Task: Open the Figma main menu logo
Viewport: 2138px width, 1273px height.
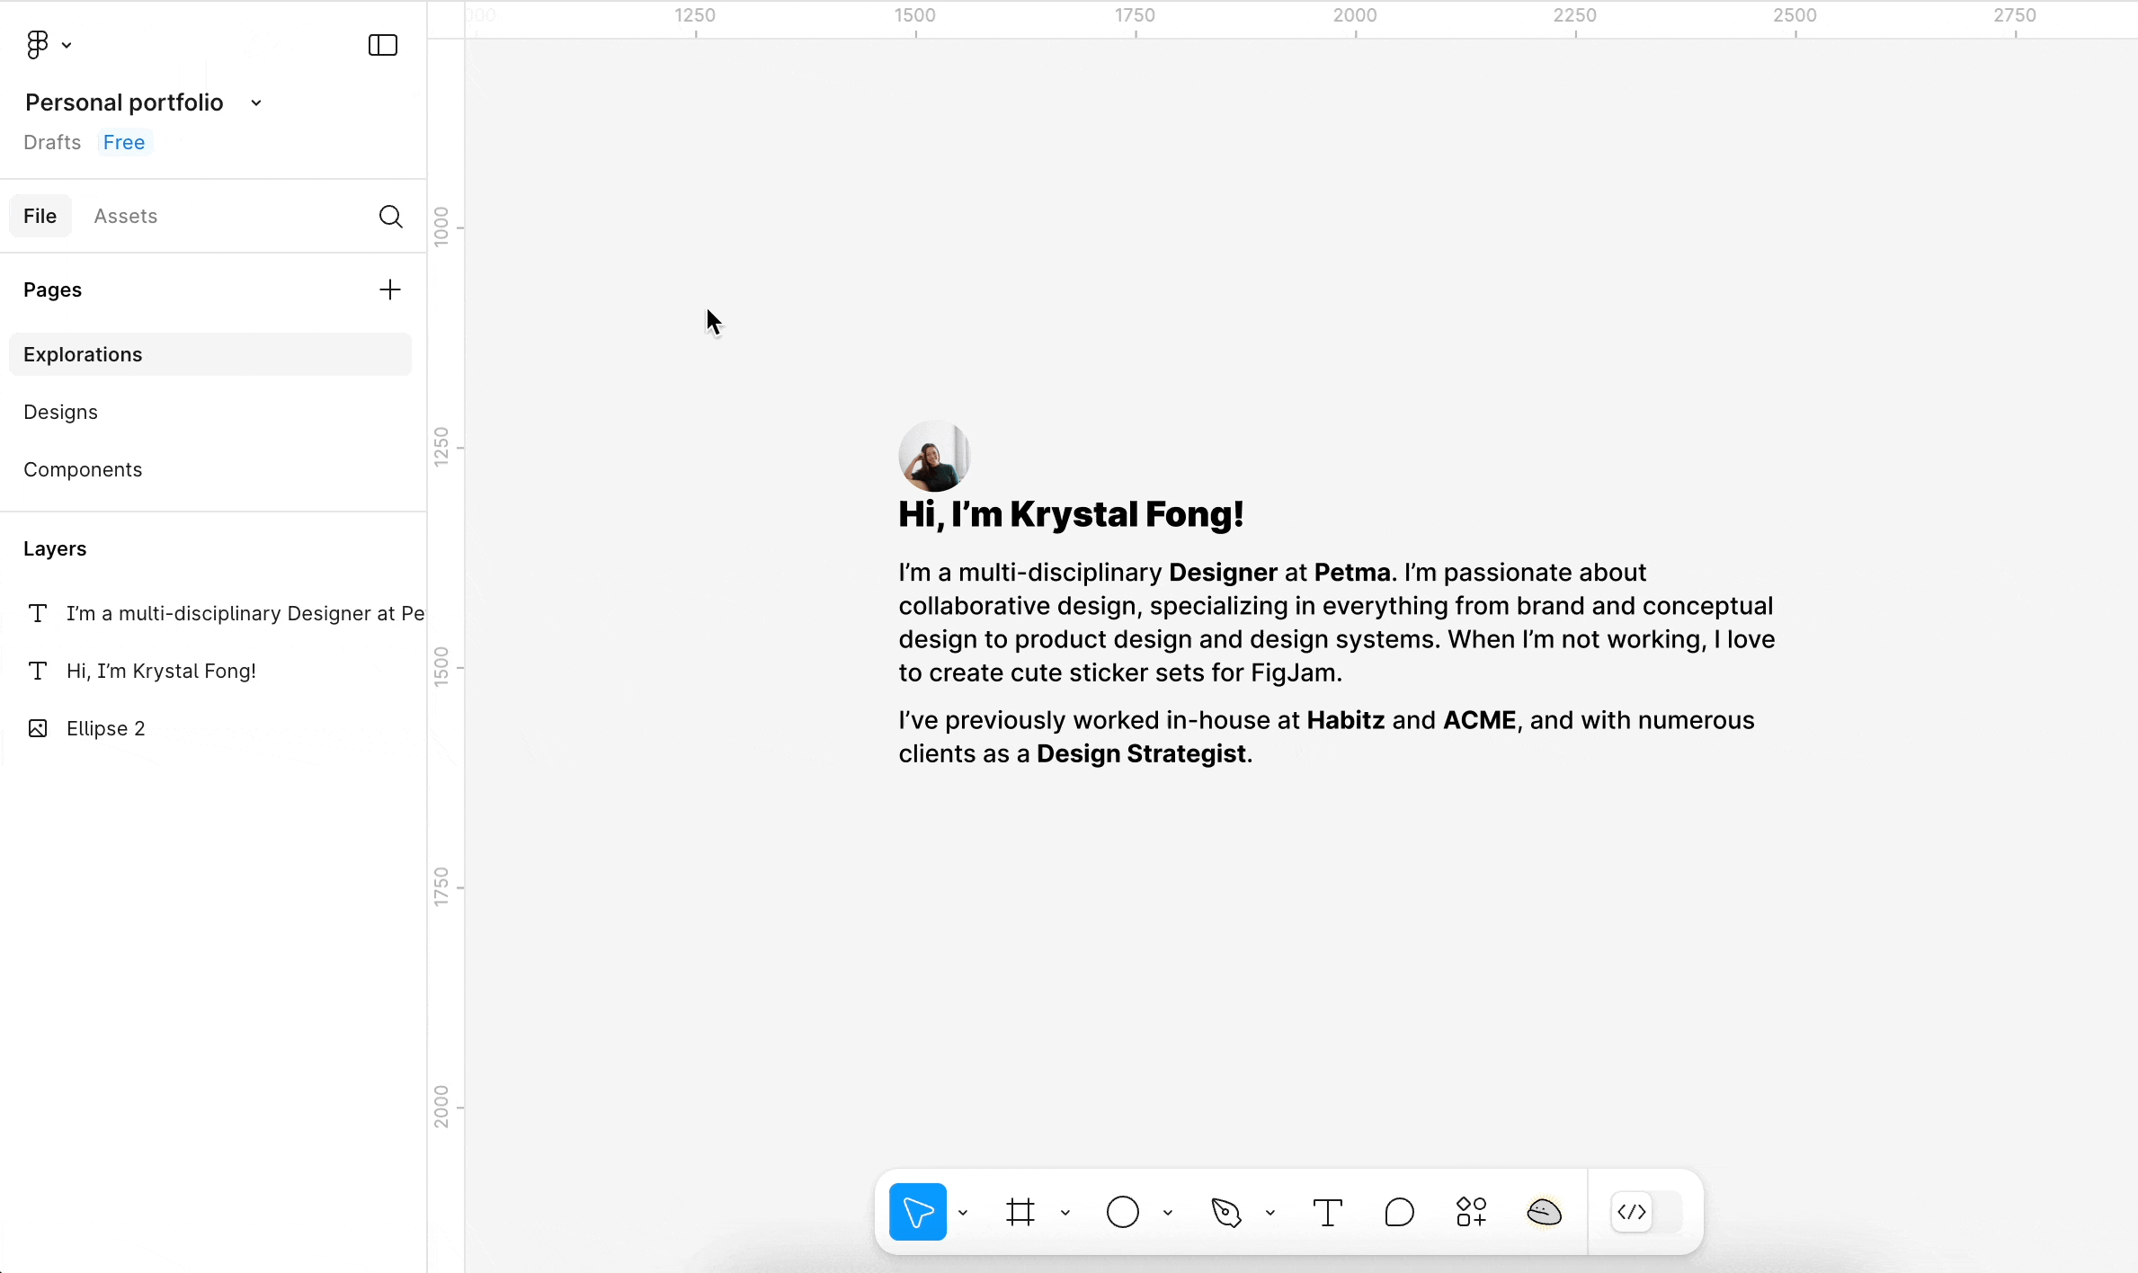Action: [x=38, y=44]
